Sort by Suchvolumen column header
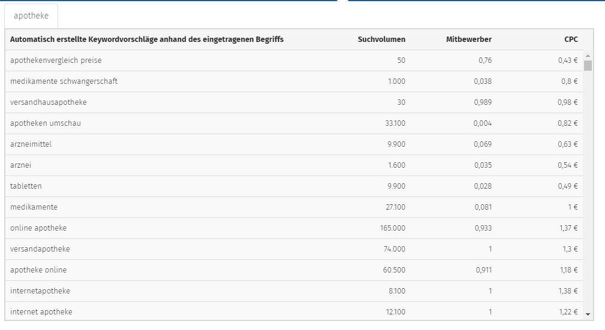The image size is (605, 330). point(381,40)
